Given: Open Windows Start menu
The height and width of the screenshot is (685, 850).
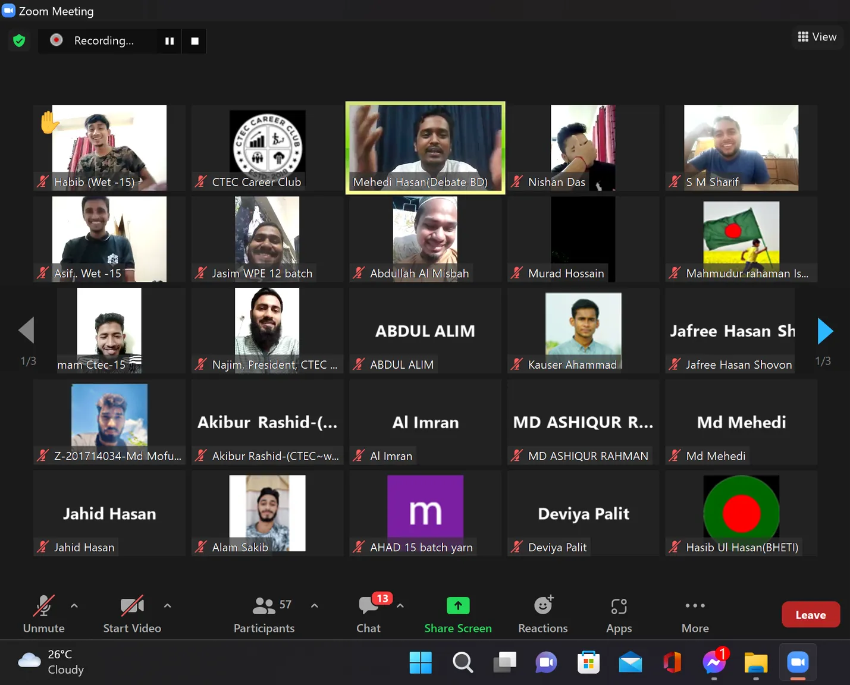Looking at the screenshot, I should click(x=421, y=662).
